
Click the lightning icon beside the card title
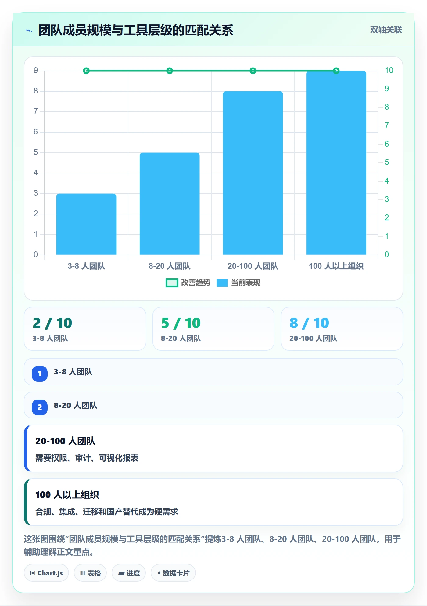point(29,31)
